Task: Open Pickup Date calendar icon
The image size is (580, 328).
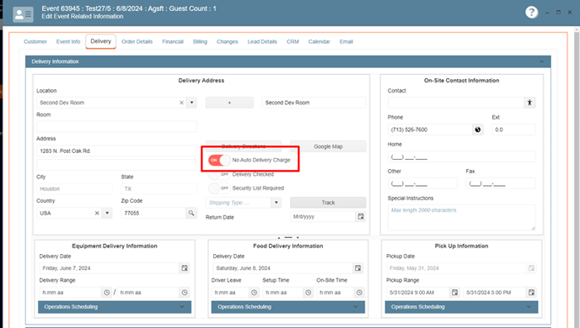Action: (531, 267)
